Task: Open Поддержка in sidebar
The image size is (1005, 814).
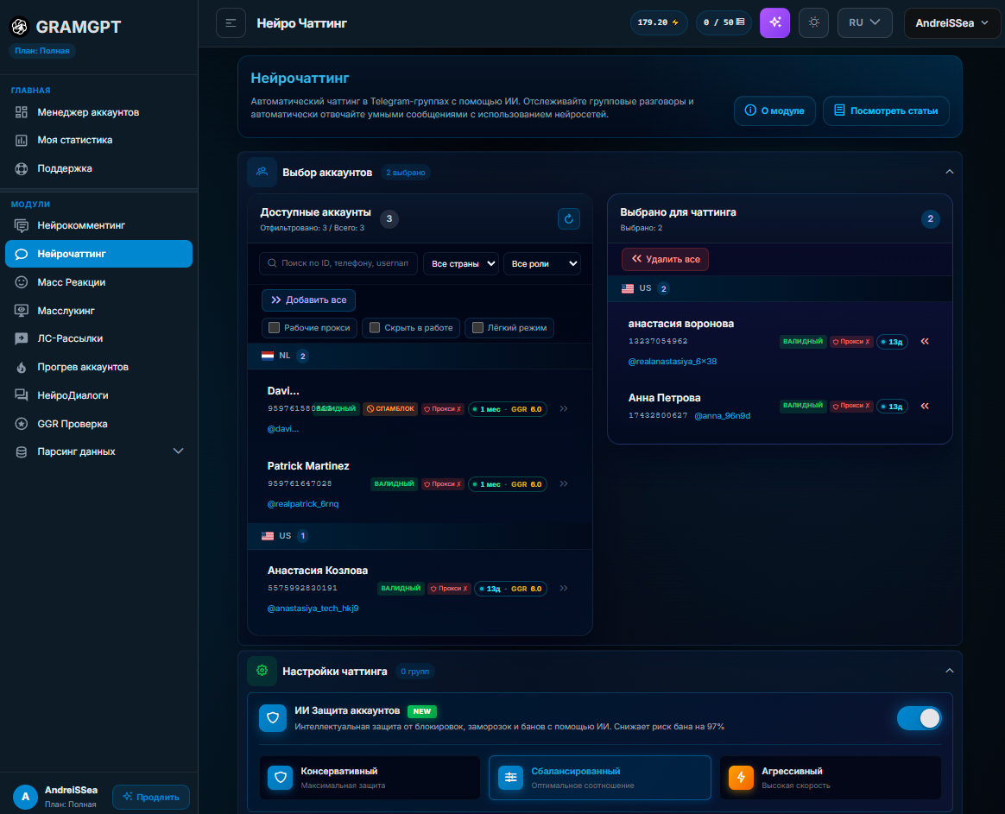Action: tap(98, 168)
